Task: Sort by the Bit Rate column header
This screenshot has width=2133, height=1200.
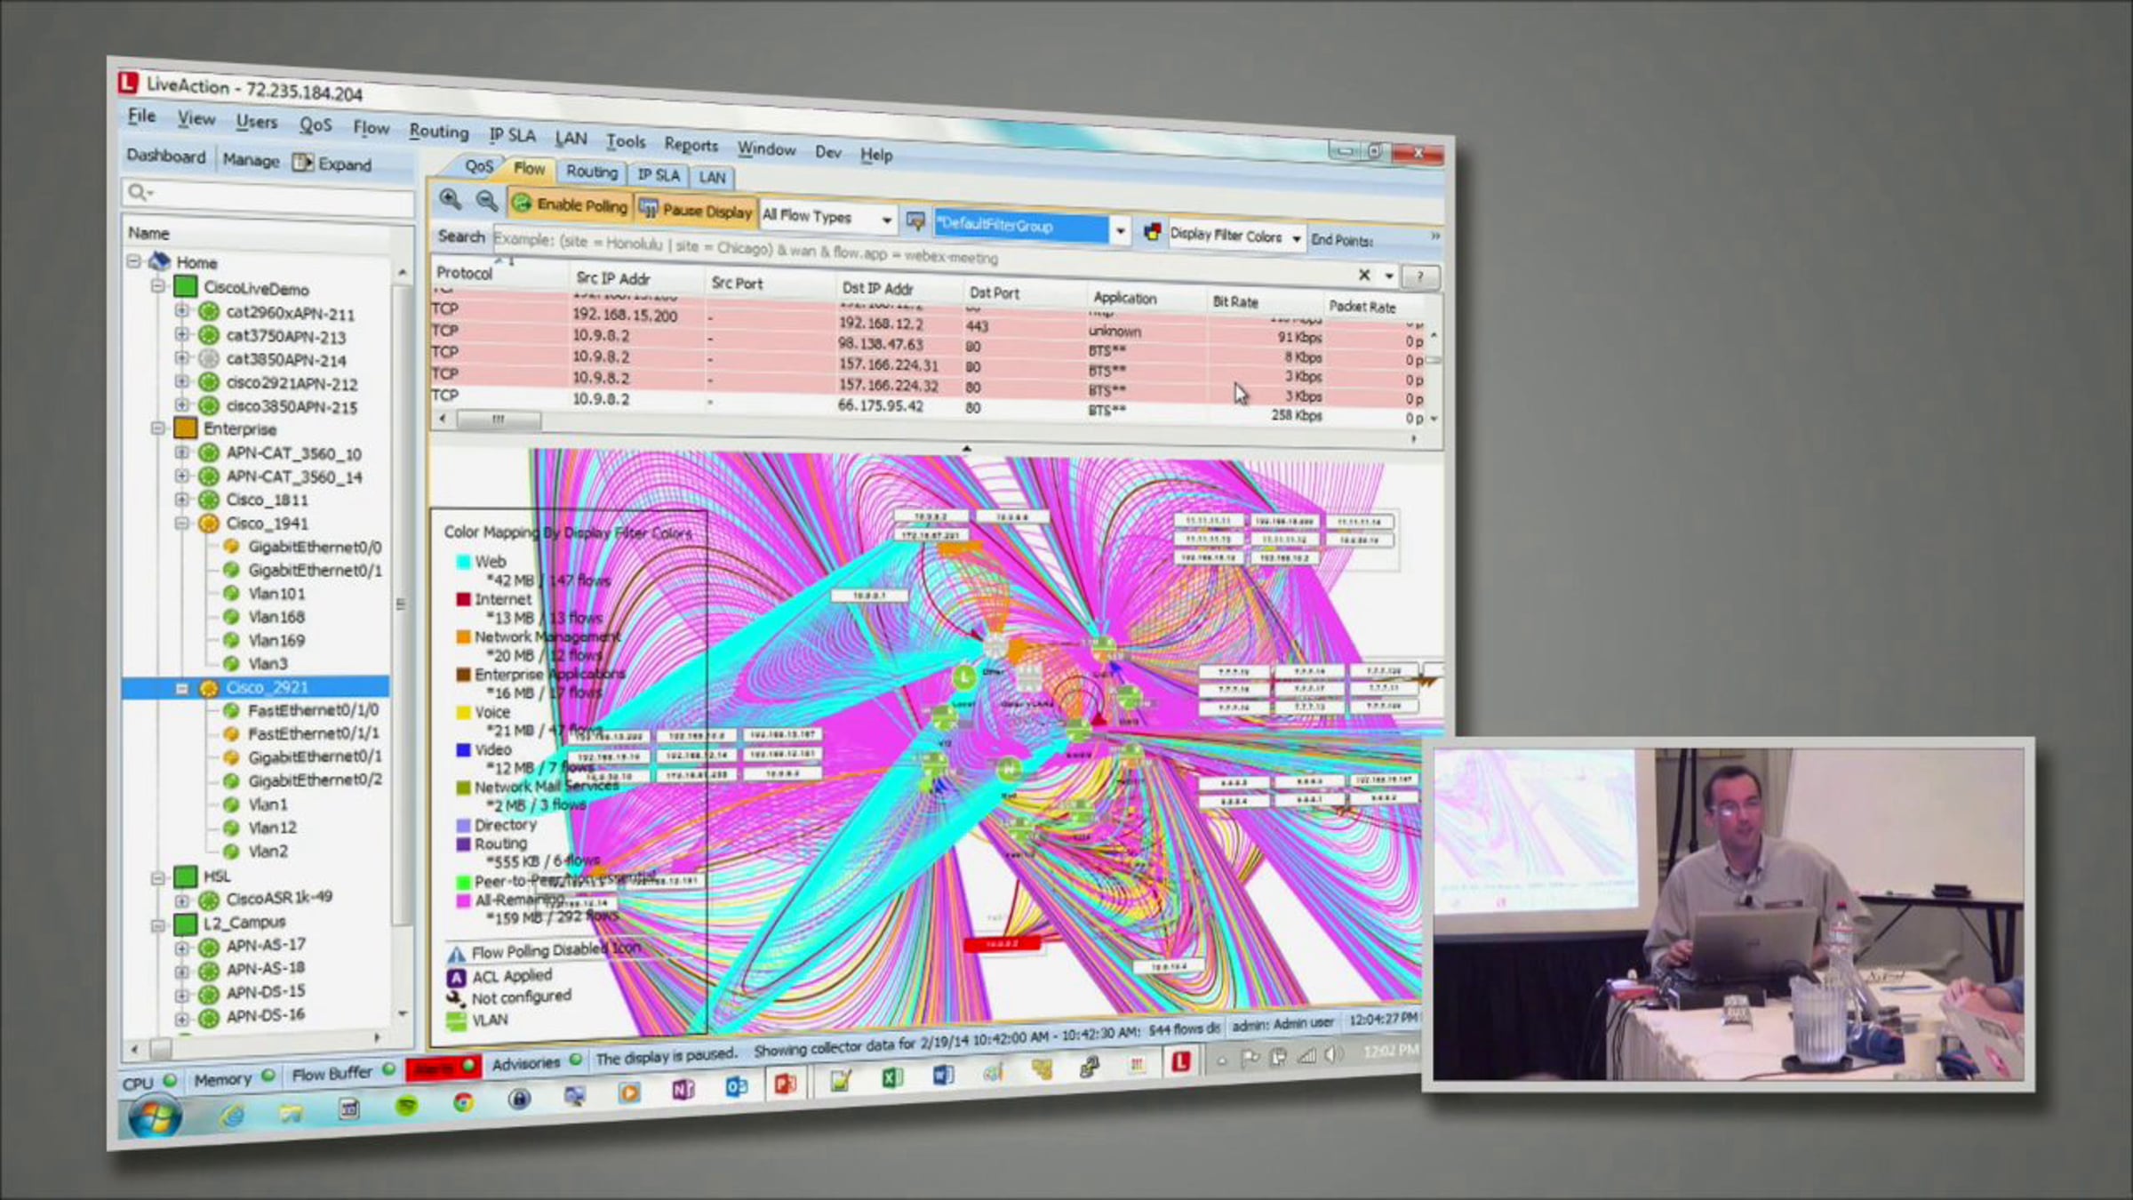Action: point(1235,302)
